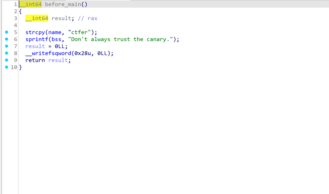Toggle breakpoint dot on line 7

(x=6, y=46)
